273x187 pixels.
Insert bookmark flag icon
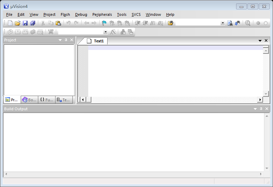click(x=104, y=23)
